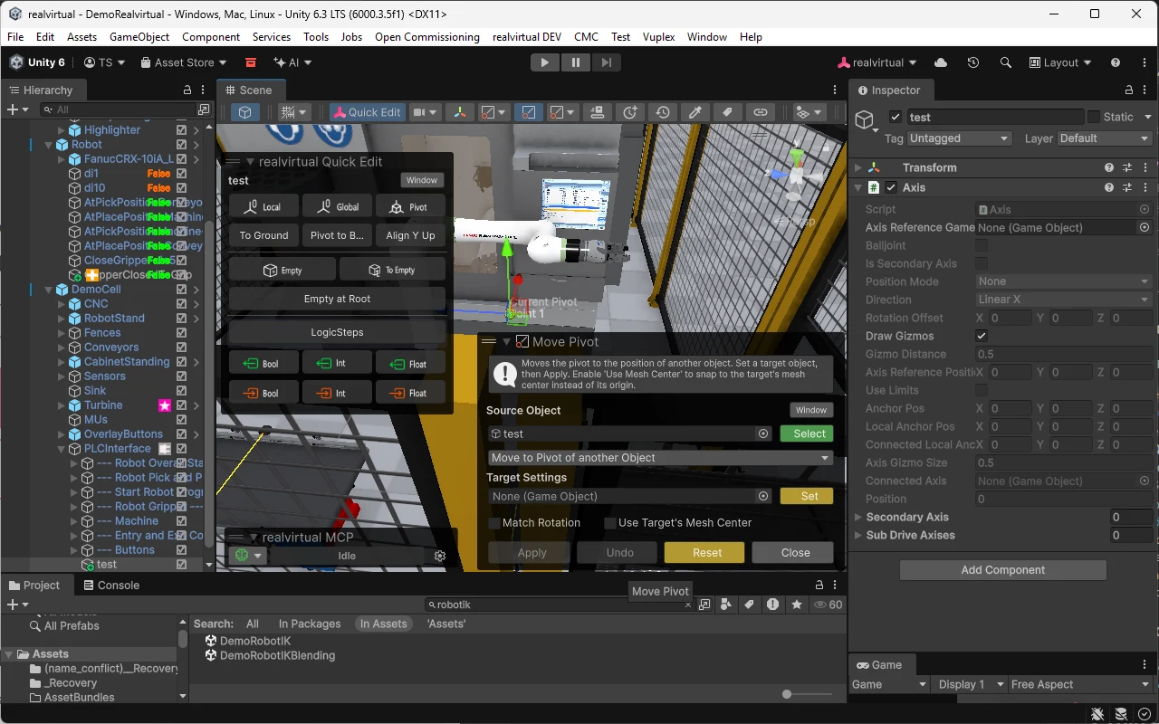Image resolution: width=1159 pixels, height=724 pixels.
Task: Click the colored axis gizmo toolbar icon
Action: [460, 112]
